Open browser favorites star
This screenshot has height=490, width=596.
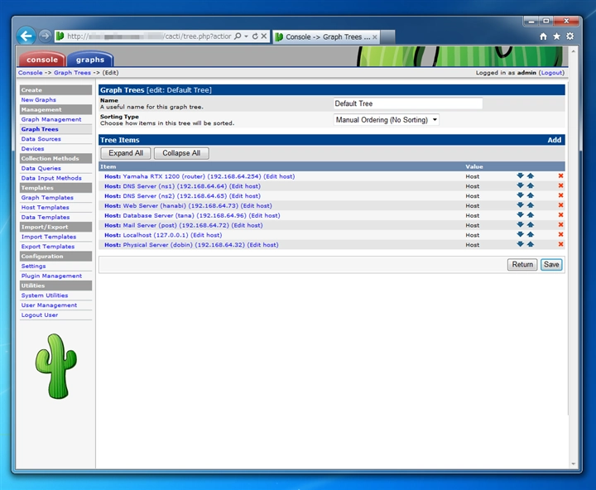(556, 36)
